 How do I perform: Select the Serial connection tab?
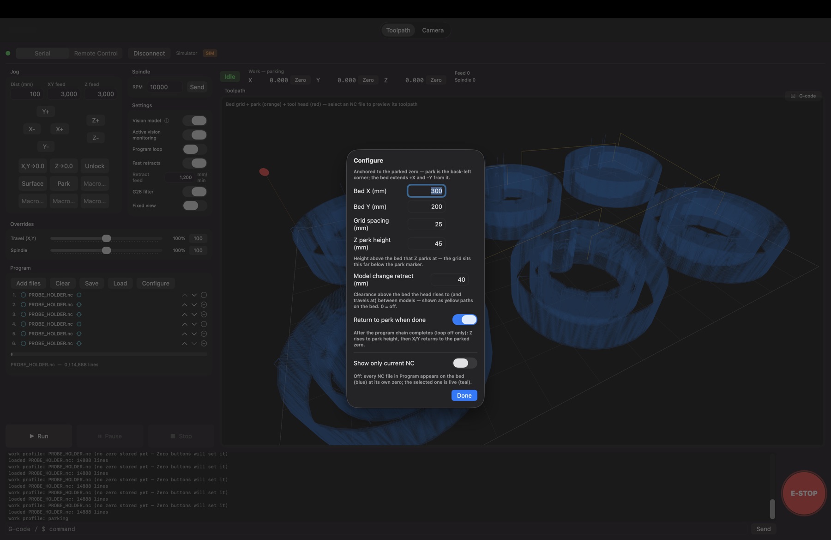coord(42,54)
